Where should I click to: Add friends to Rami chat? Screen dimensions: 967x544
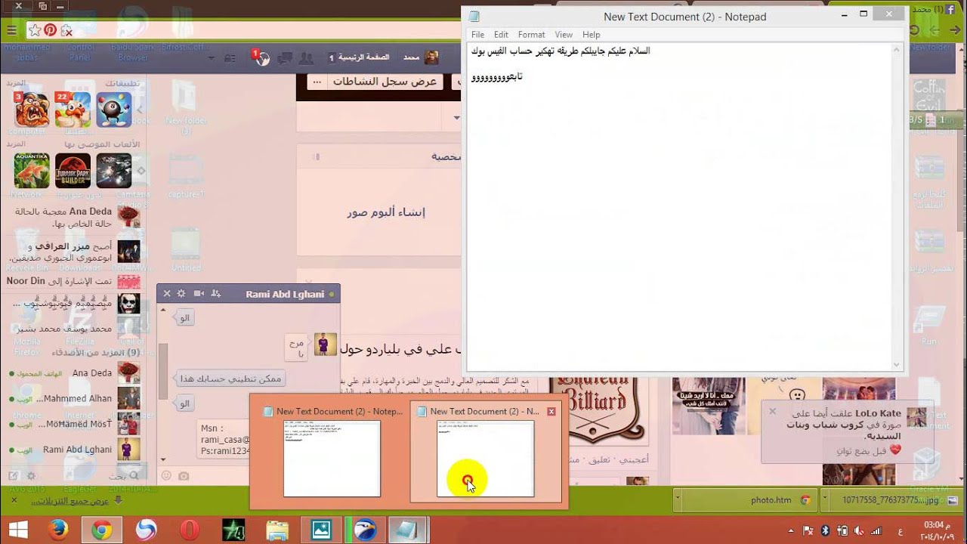(x=216, y=294)
